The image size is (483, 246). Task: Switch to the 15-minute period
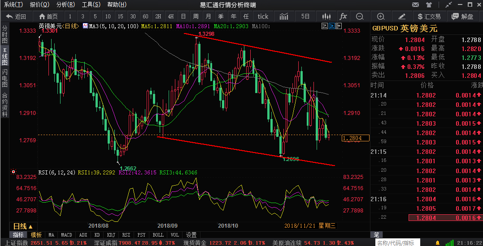120,17
